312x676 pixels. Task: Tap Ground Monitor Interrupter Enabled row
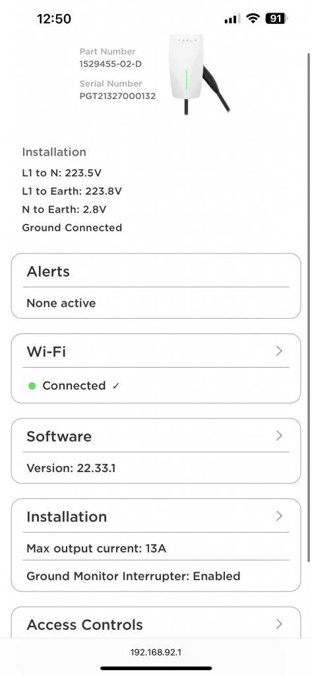click(x=156, y=576)
